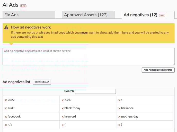The image size is (177, 132).
Task: Remove the 'facebook' ad negative
Action: [6, 117]
